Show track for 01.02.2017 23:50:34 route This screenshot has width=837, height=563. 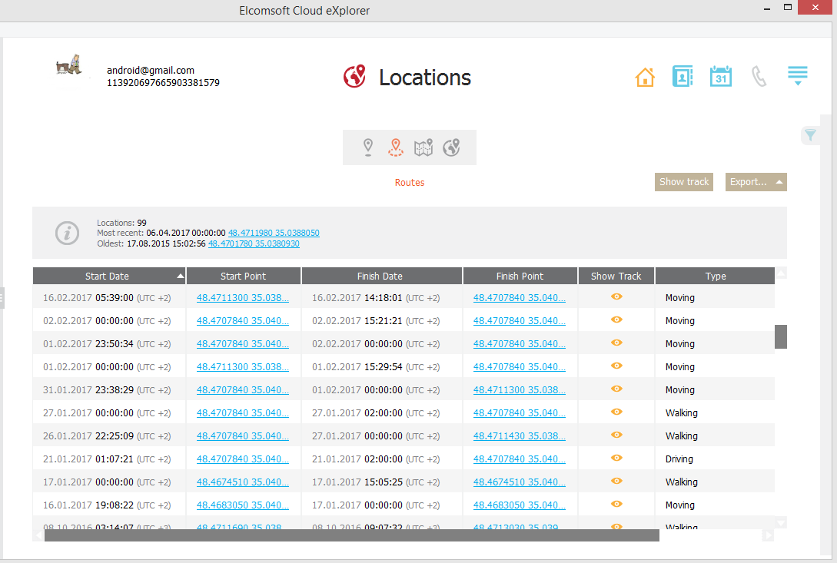616,343
